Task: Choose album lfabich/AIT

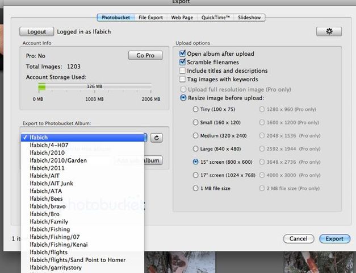Action: 83,176
